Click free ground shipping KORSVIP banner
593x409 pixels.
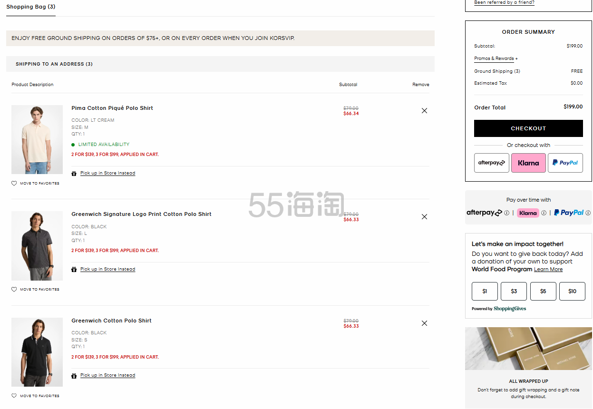coord(220,39)
